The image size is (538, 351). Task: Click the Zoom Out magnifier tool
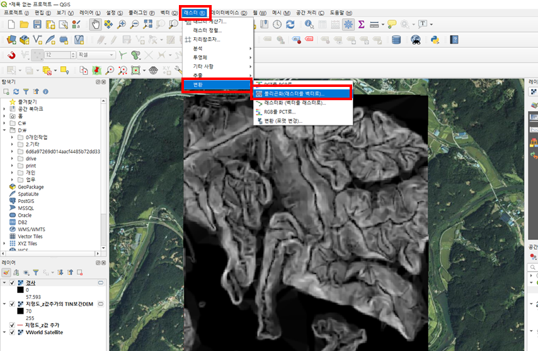coord(135,25)
